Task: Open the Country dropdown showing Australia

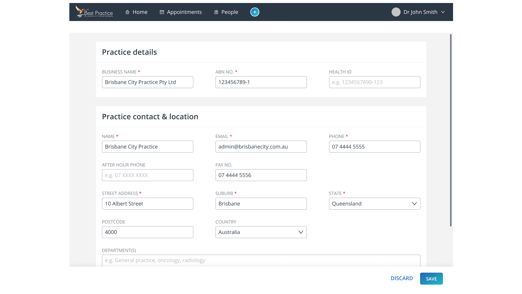Action: 261,232
